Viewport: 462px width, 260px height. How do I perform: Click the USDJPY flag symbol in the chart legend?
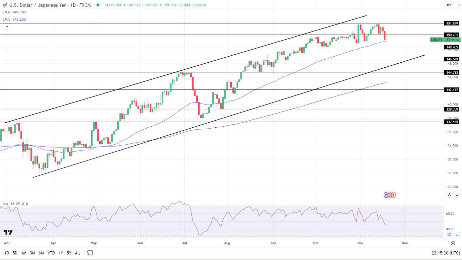click(x=5, y=5)
